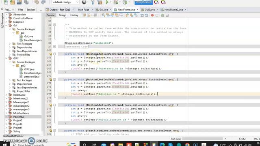260x146 pixels.
Task: Click the Generated Code folded label
Action: pos(76,47)
